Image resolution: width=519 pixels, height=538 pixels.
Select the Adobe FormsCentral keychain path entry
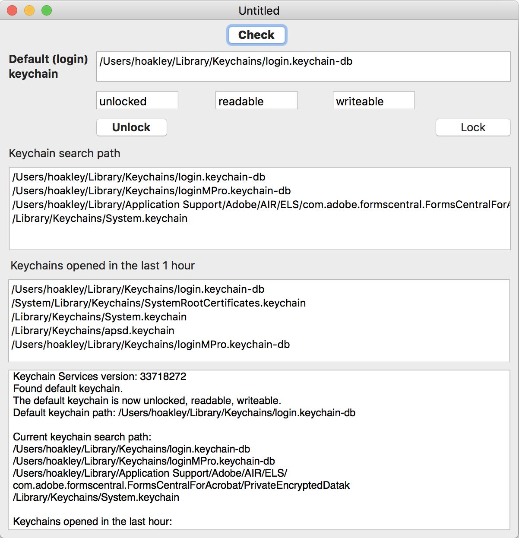[x=259, y=204]
